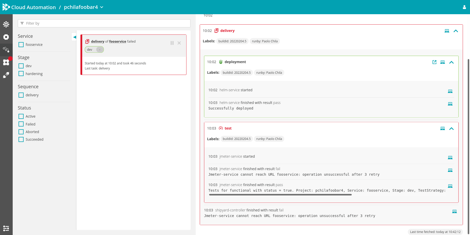
Task: Click buildId label under delivery header
Action: pos(232,41)
